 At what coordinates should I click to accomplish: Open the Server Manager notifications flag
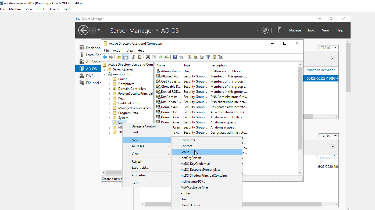pyautogui.click(x=280, y=30)
